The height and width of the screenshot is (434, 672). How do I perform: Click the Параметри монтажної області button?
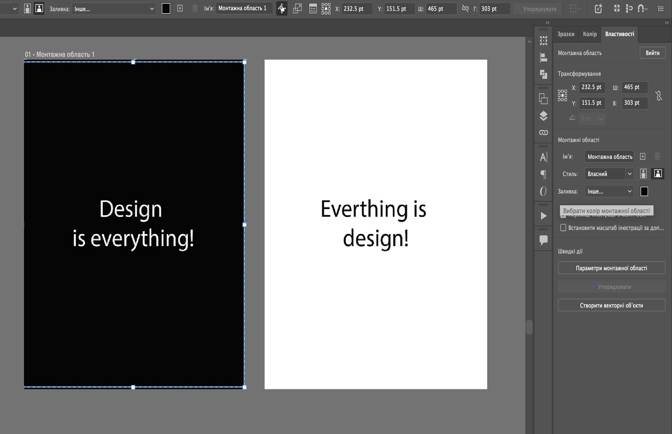611,268
